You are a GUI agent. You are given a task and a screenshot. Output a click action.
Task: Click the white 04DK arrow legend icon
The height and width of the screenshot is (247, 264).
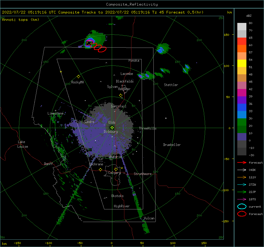coord(242,170)
